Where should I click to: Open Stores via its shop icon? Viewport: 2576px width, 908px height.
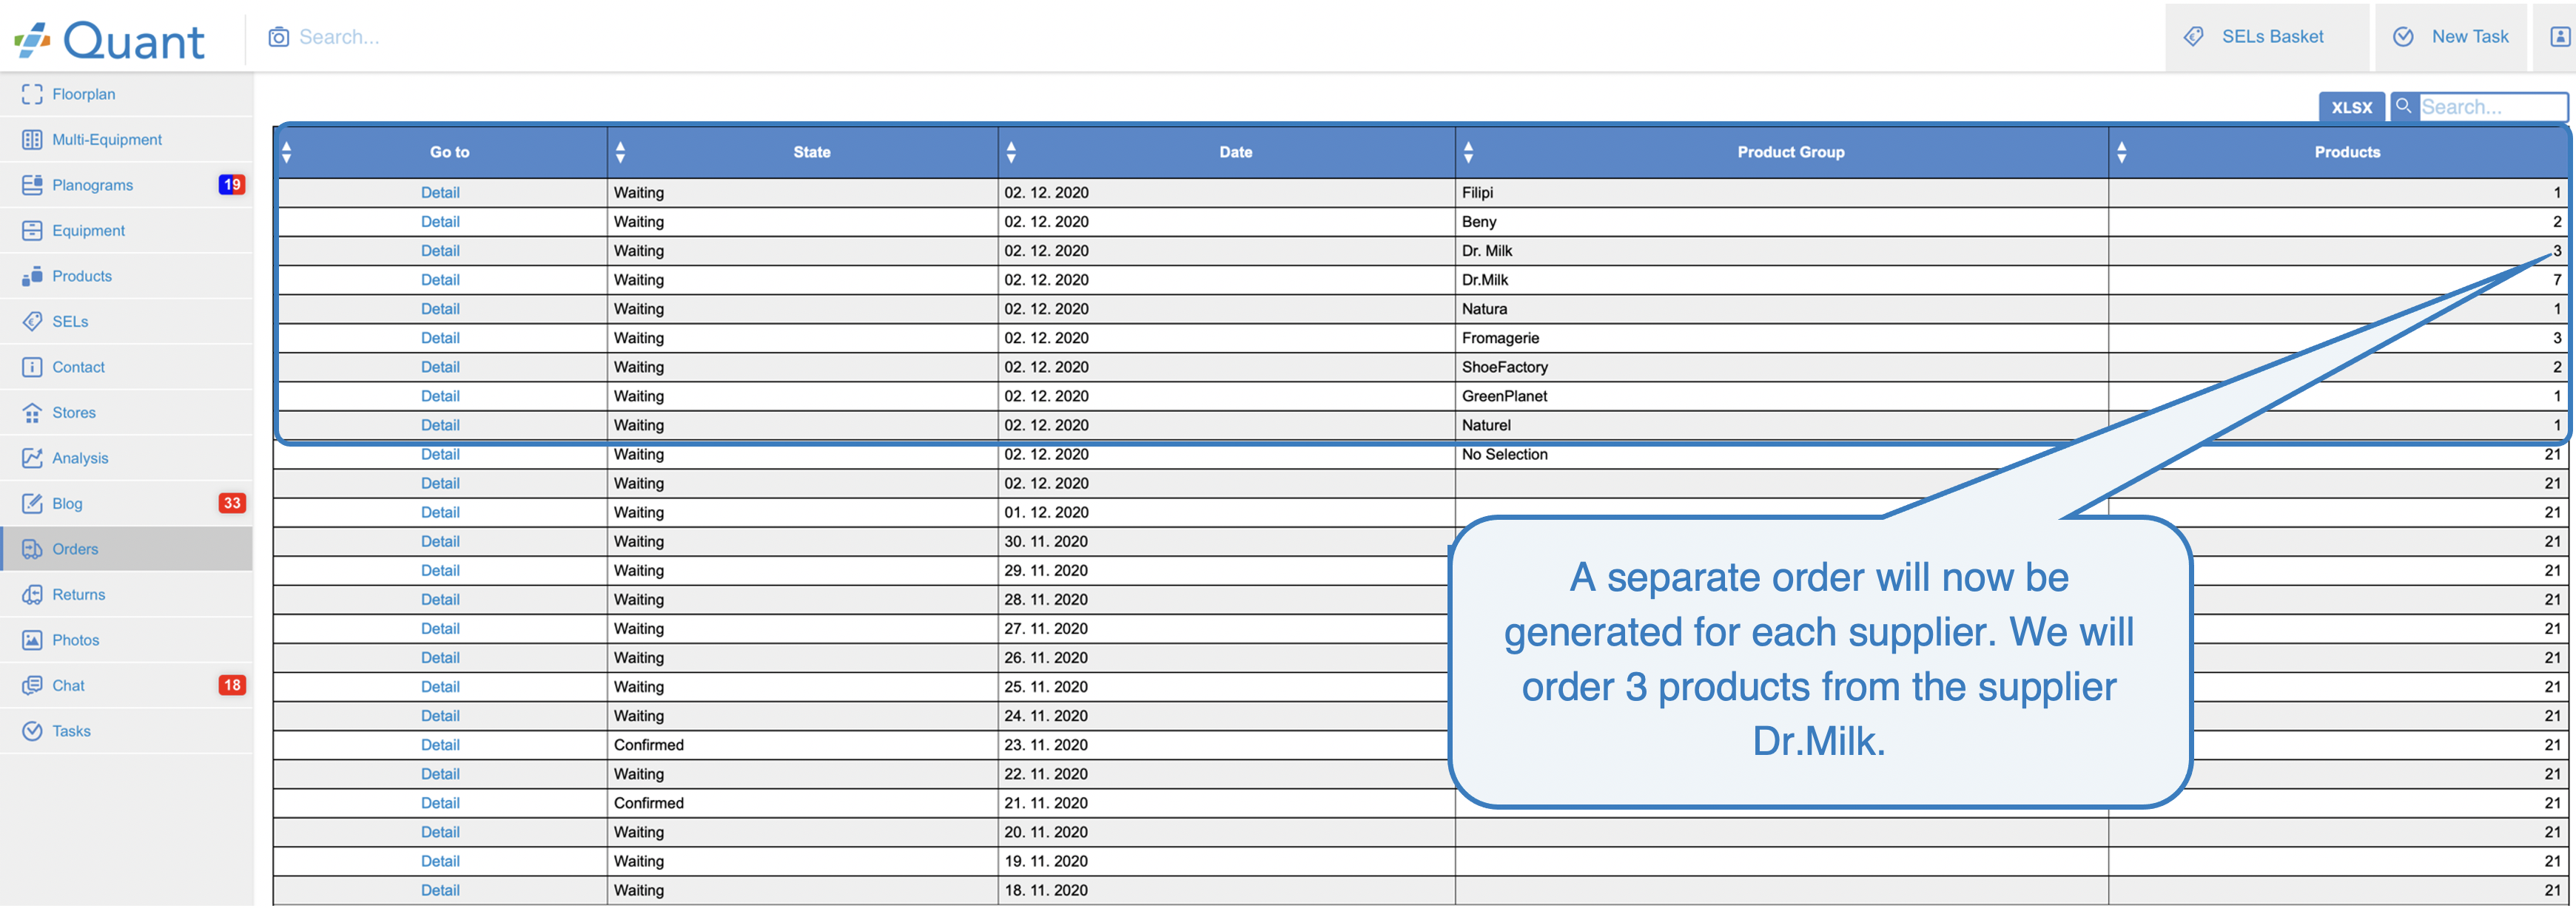tap(32, 413)
